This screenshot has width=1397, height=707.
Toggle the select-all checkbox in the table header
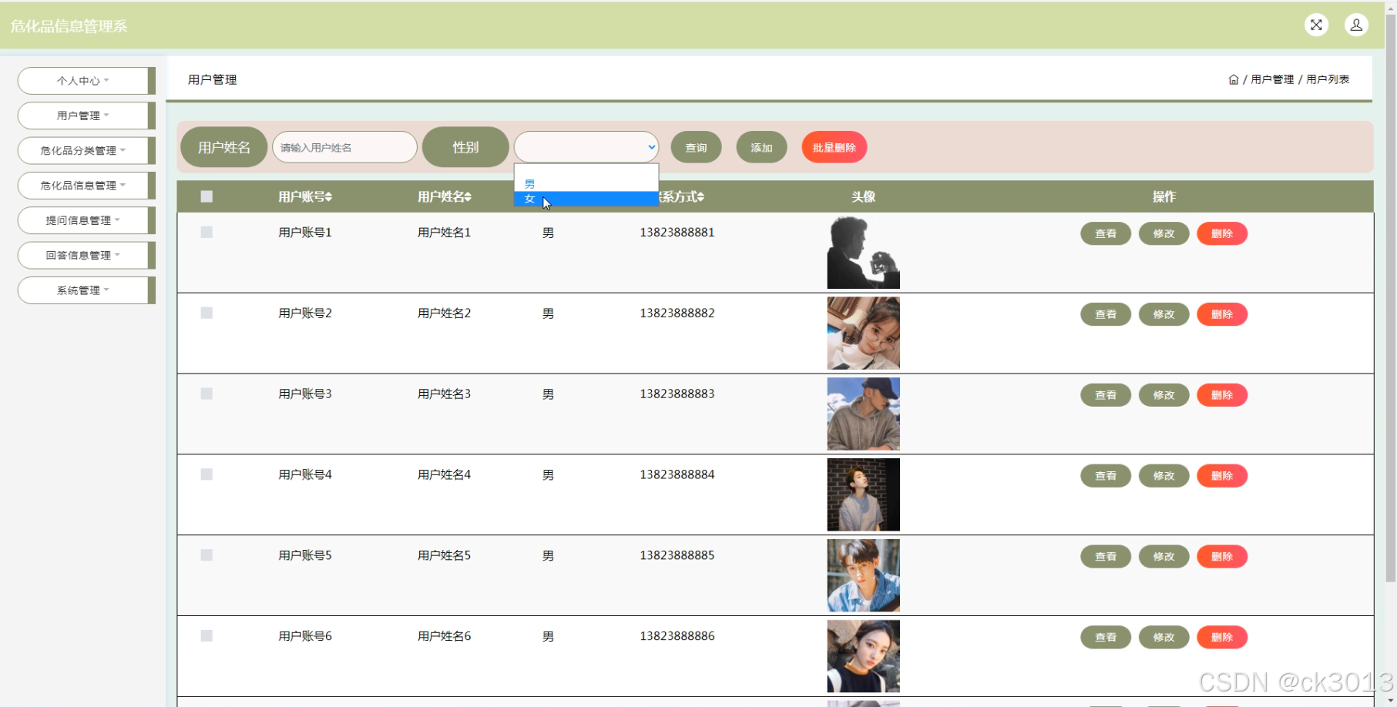[x=206, y=196]
